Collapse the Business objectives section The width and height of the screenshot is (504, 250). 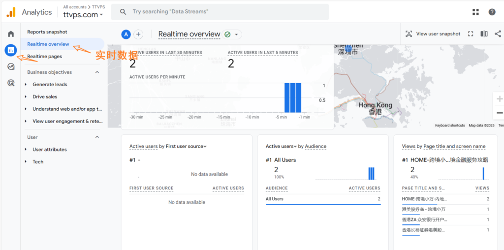tap(97, 72)
